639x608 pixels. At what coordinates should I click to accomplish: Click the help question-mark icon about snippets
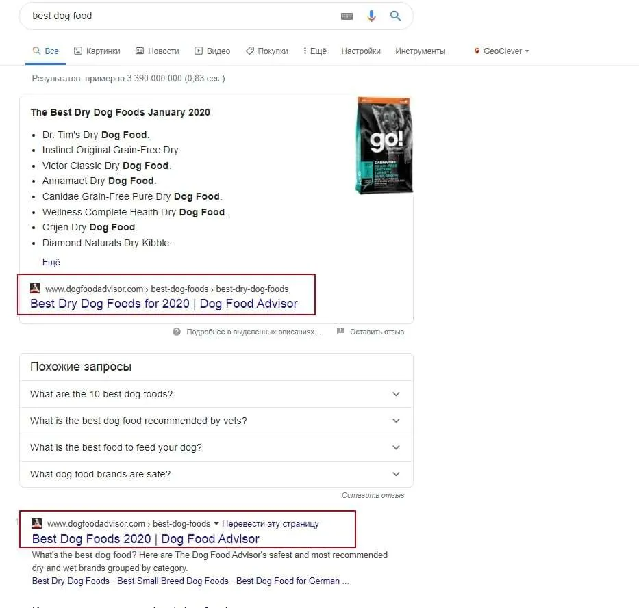pos(177,332)
